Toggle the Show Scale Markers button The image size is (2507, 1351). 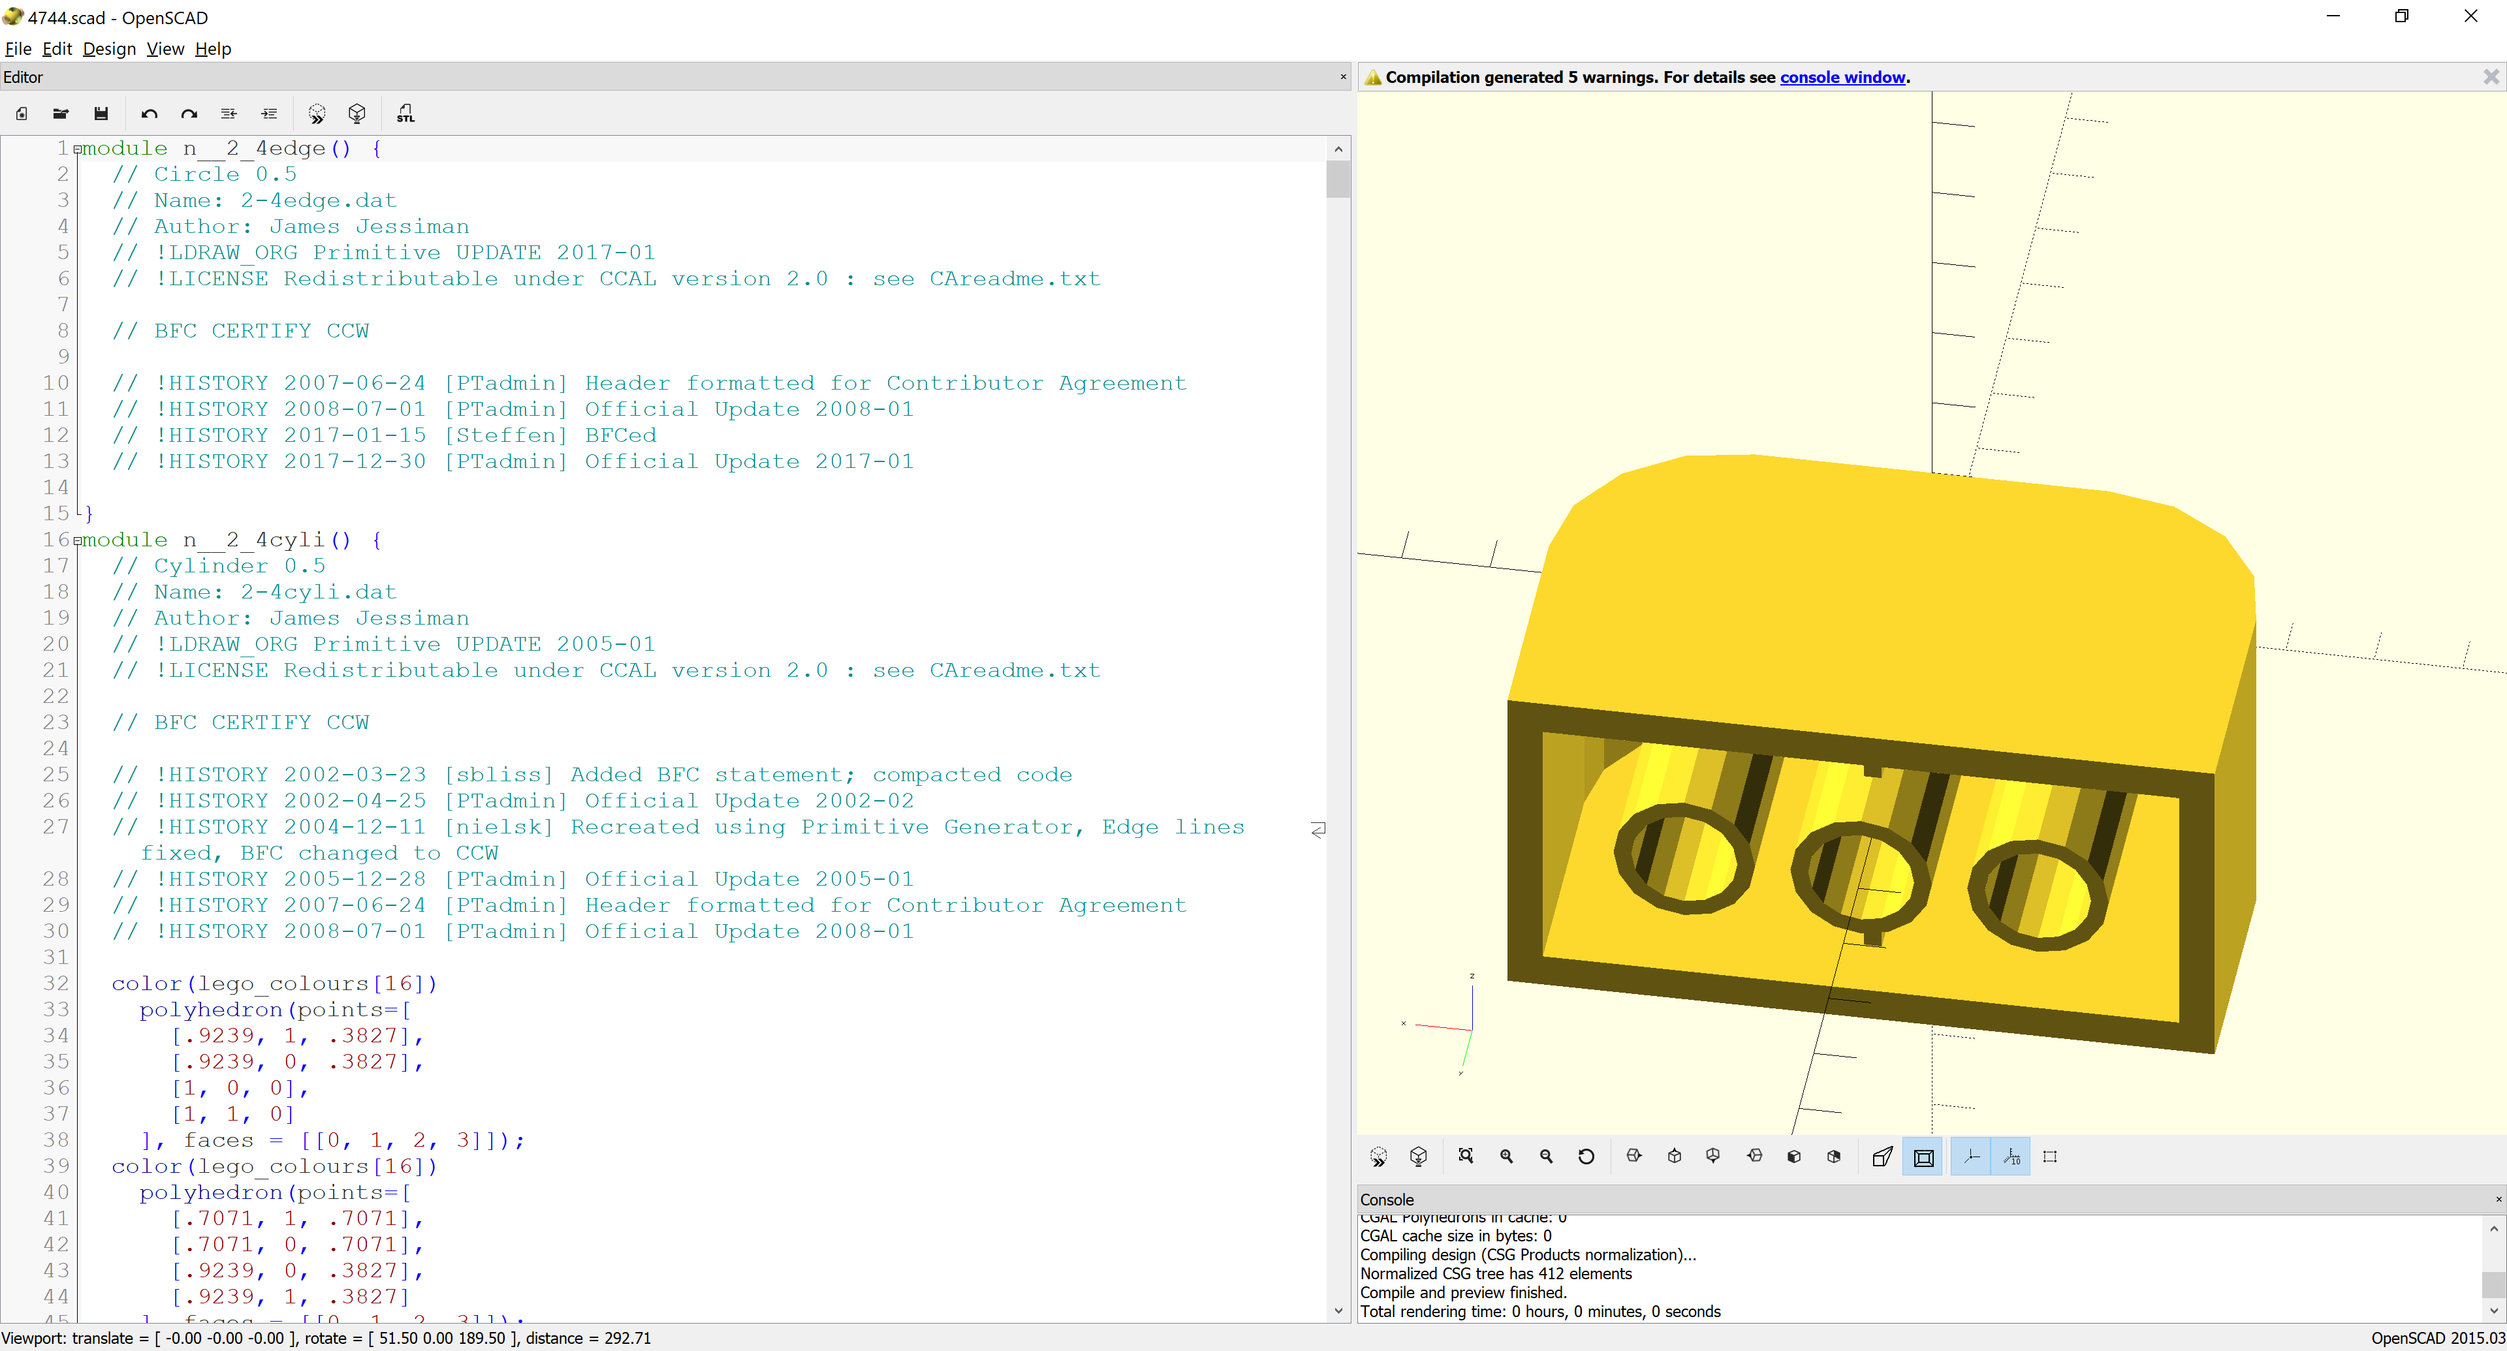(2011, 1157)
